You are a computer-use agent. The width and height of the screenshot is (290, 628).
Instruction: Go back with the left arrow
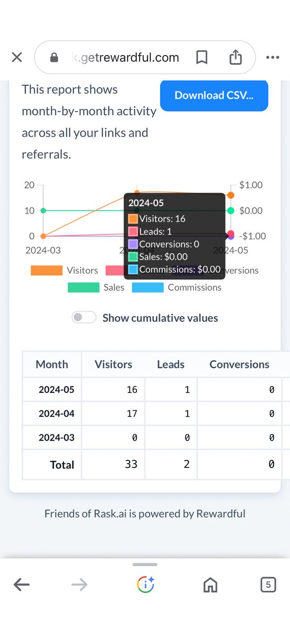pyautogui.click(x=21, y=585)
